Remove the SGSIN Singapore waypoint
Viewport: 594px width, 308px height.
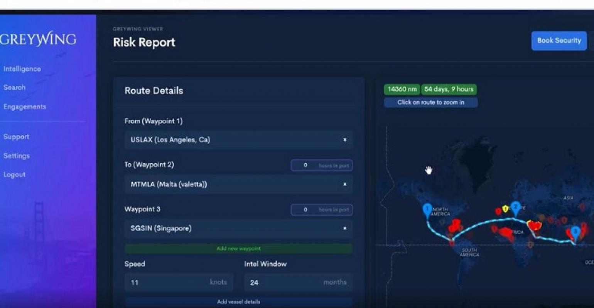345,228
